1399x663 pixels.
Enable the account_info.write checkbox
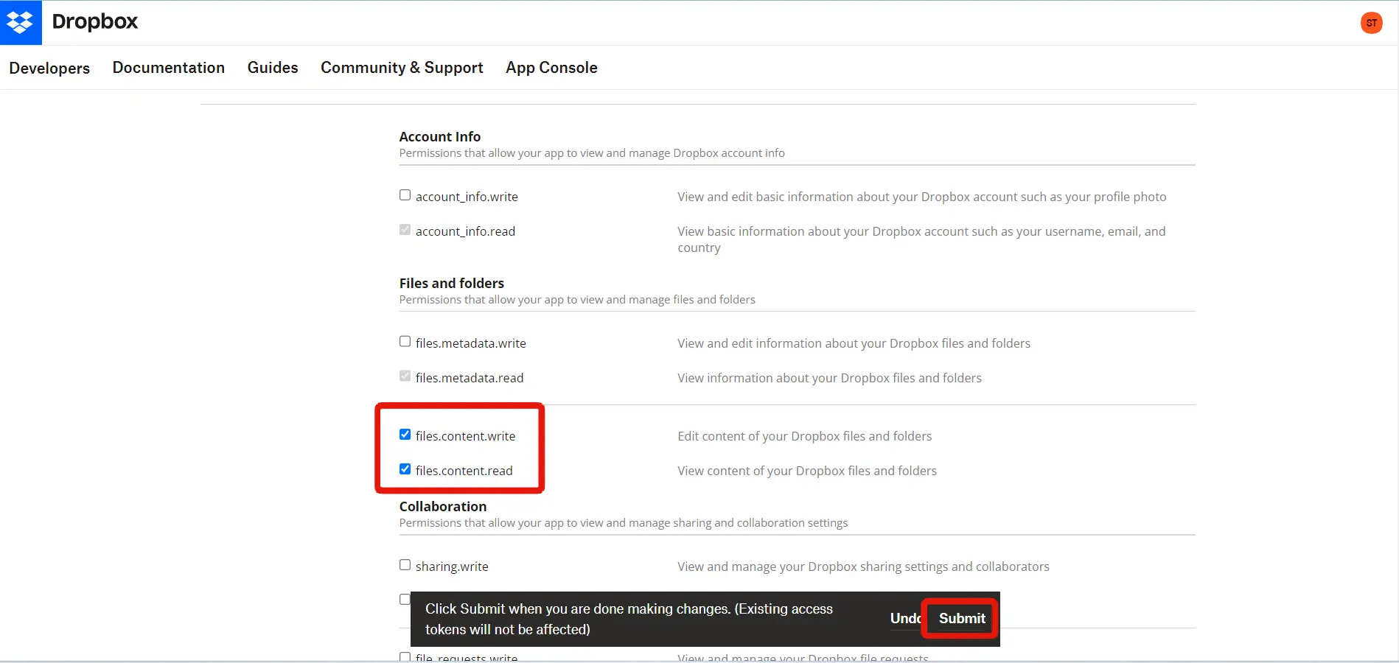(x=405, y=195)
